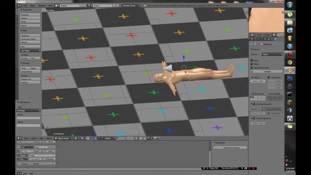Open the physics Type dropdown showing Static

tap(272, 54)
